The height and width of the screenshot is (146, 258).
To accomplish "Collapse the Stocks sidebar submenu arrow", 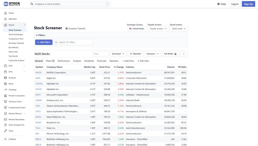I will click(25, 25).
